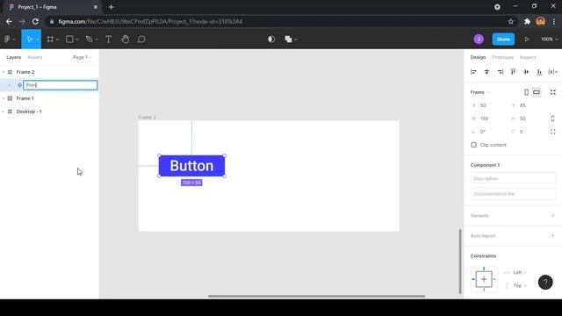Click the rotation field
The image size is (562, 316).
(x=487, y=132)
